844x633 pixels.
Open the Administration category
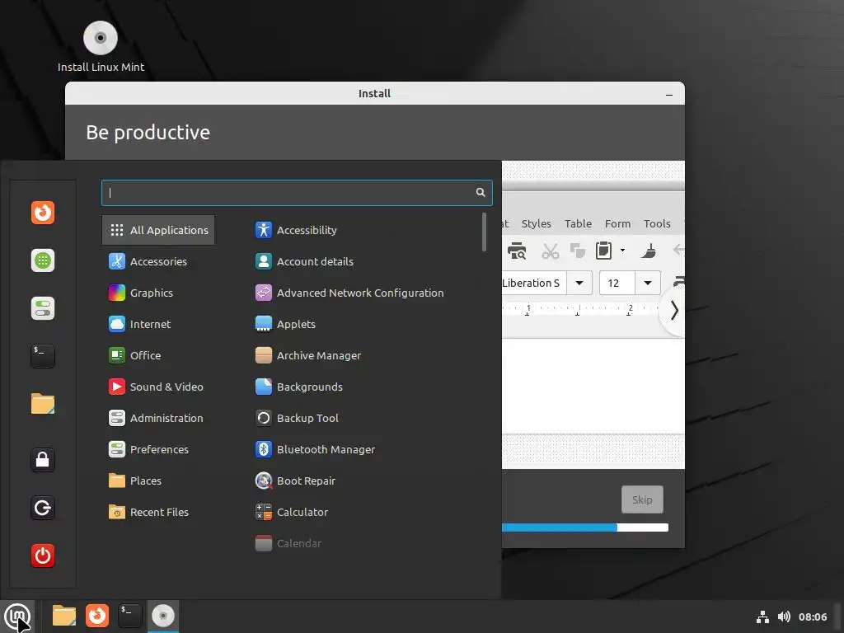click(158, 418)
